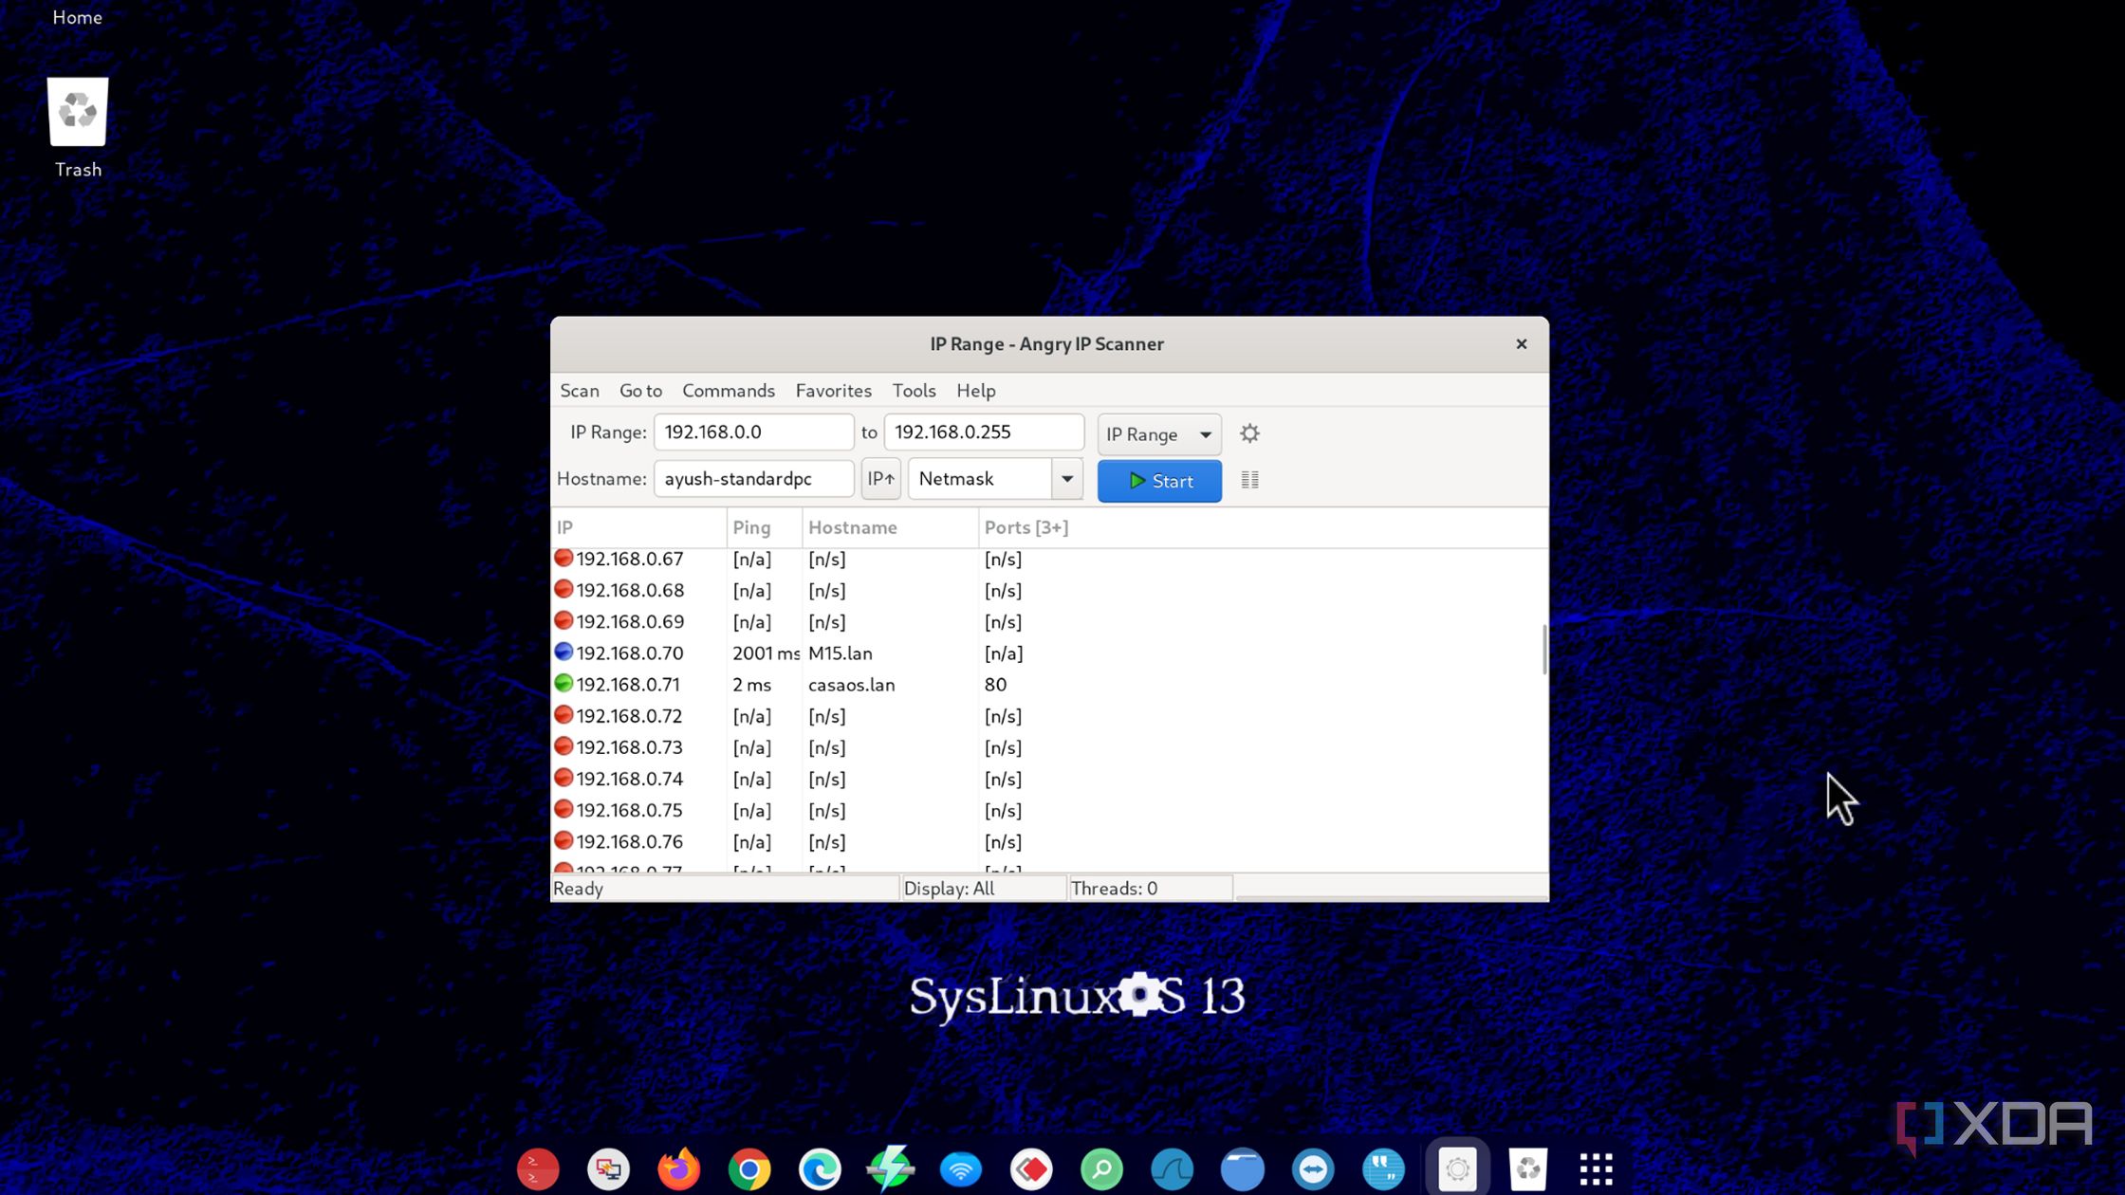
Task: Select the 192.168.0.71 casaos.lan row
Action: point(1047,685)
